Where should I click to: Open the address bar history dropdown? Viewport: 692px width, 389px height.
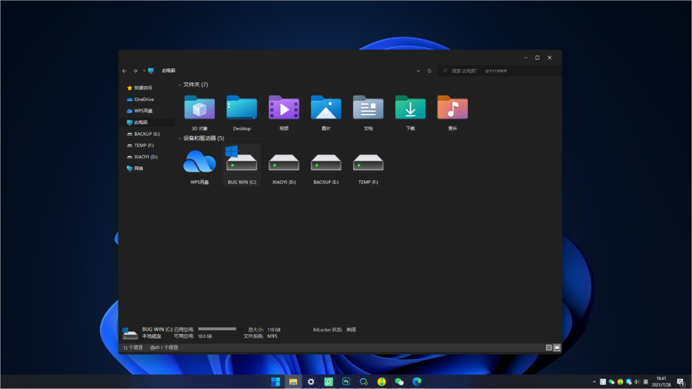pos(418,71)
